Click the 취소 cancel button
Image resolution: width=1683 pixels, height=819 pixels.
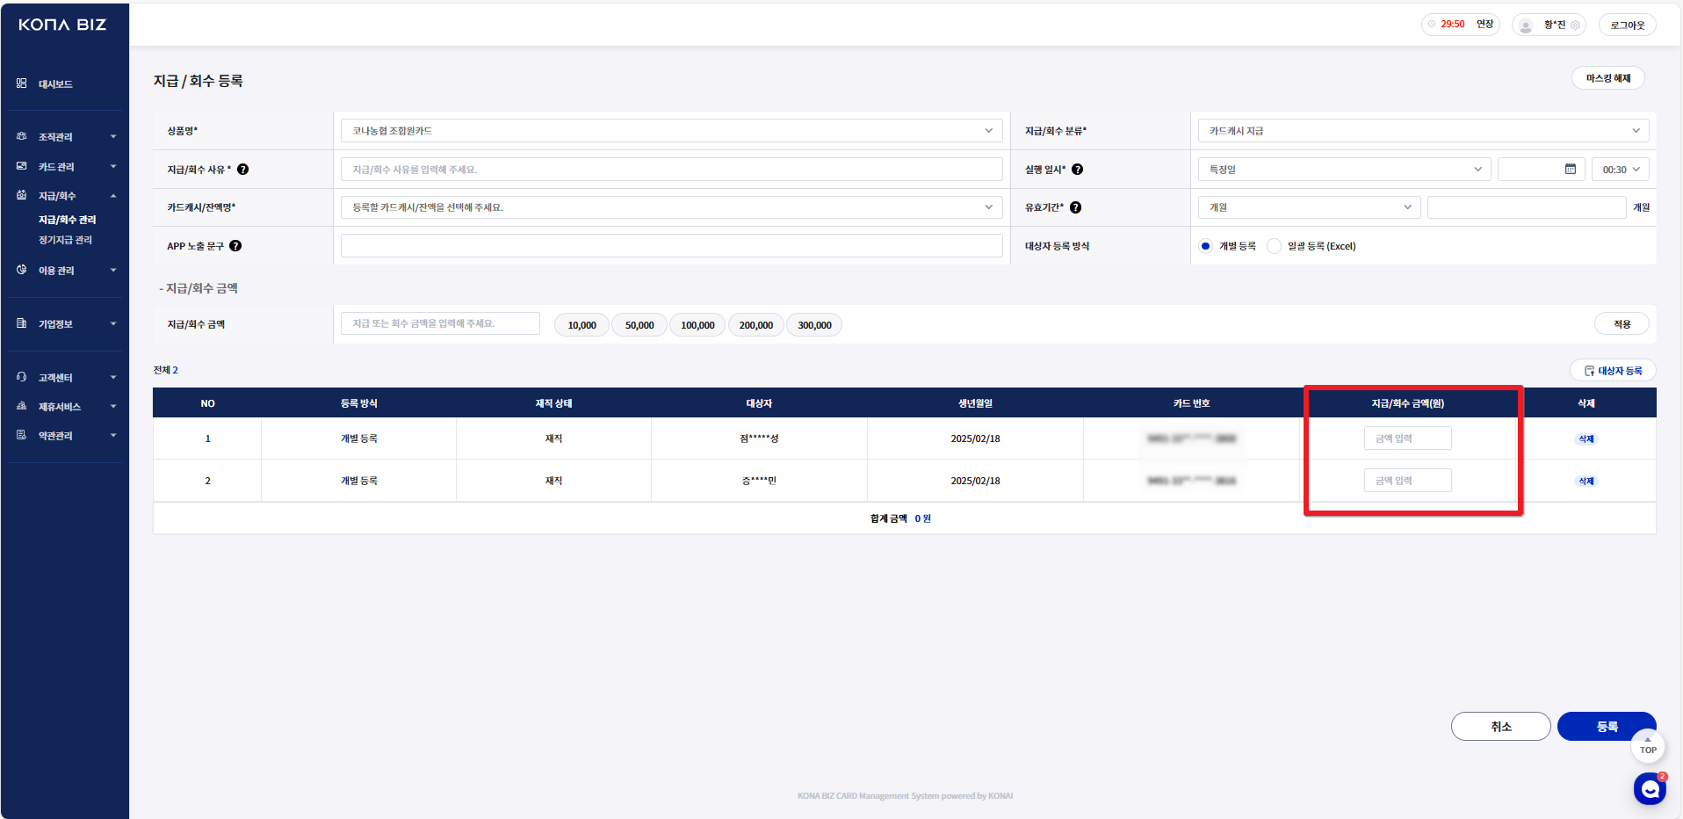[1501, 727]
